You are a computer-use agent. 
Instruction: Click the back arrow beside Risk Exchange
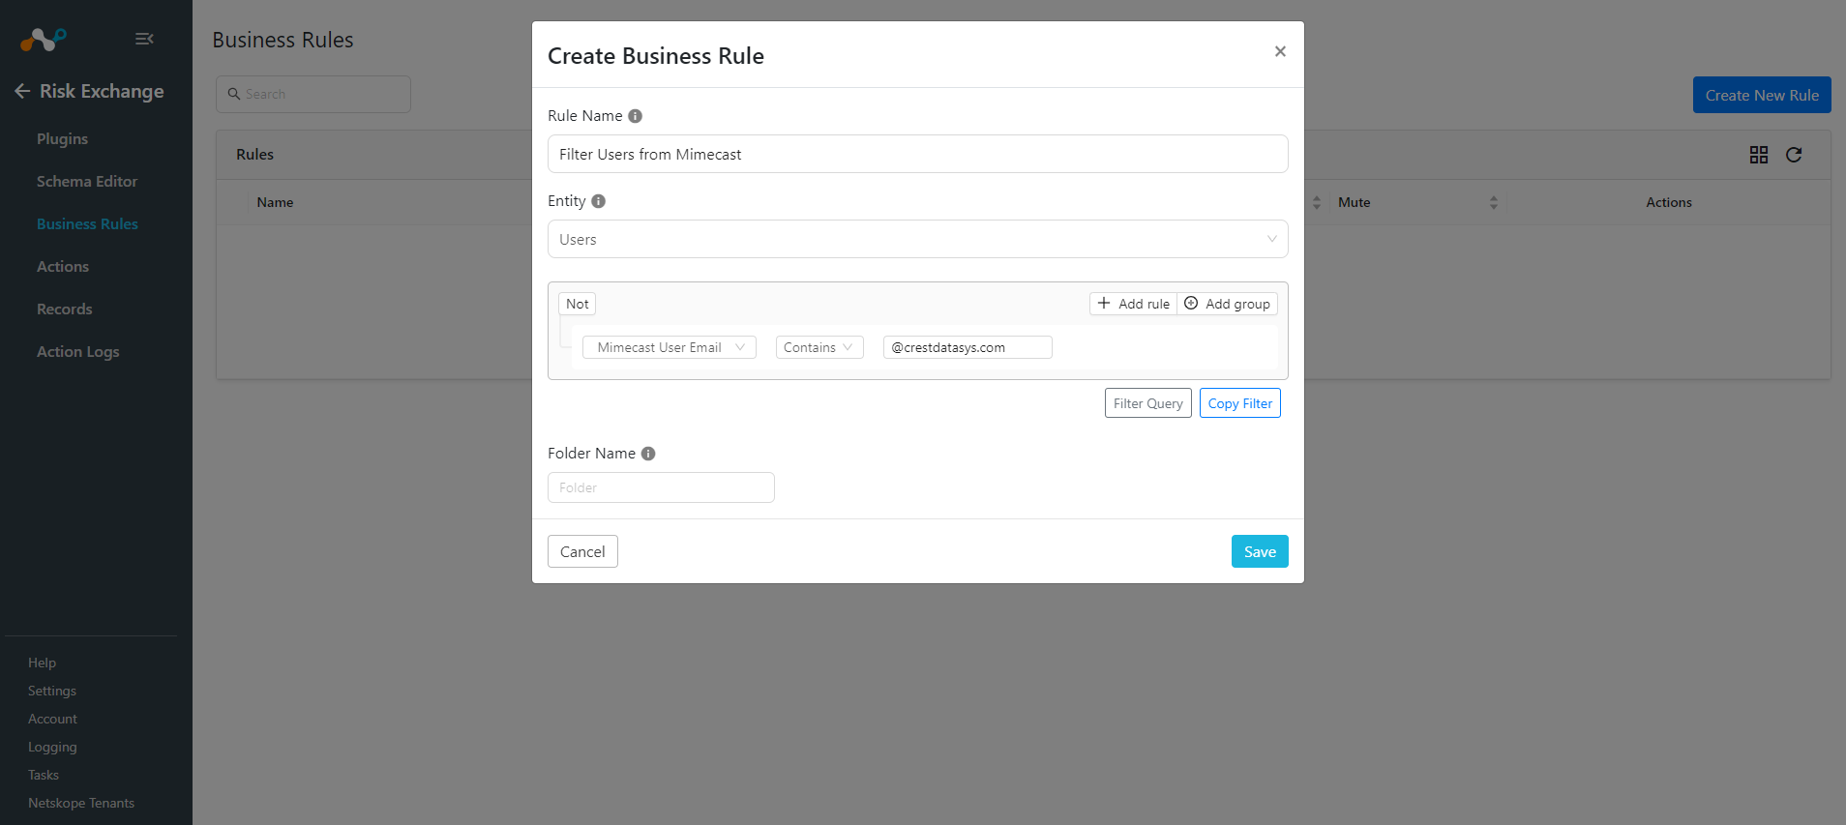pyautogui.click(x=22, y=91)
